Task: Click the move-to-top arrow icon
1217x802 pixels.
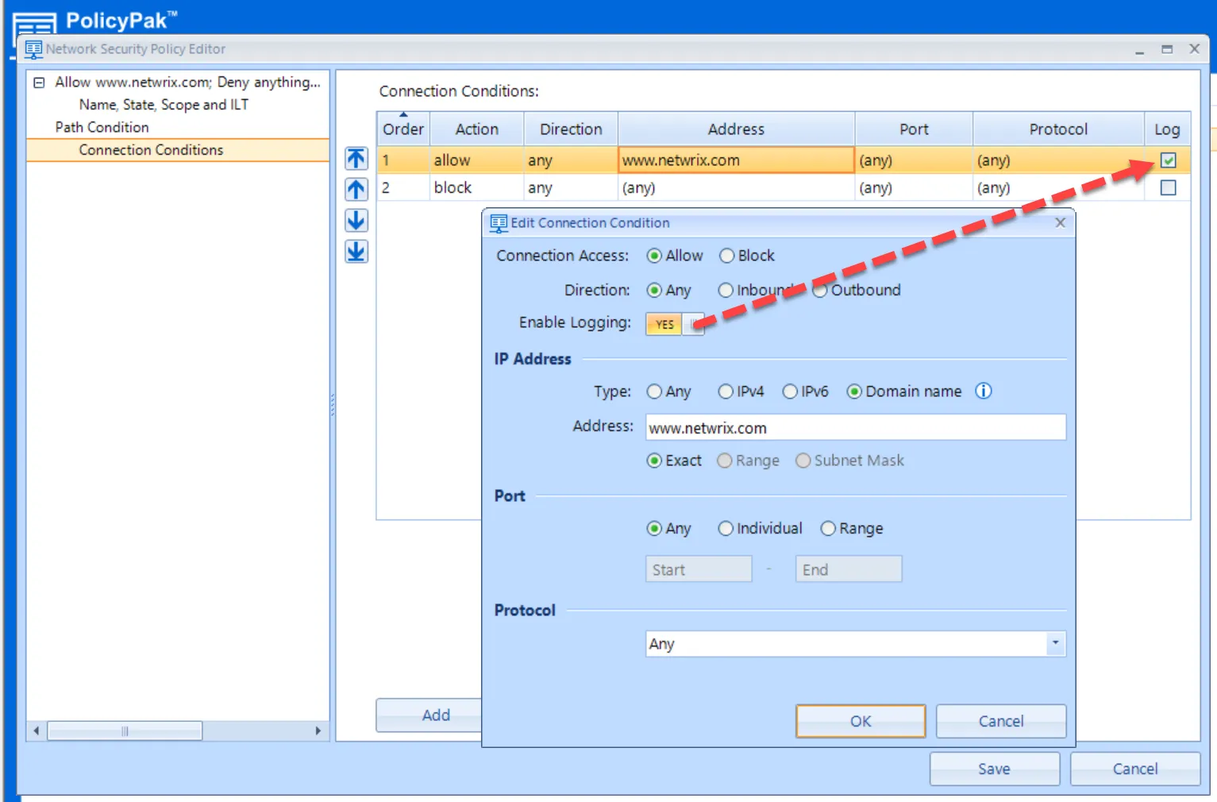Action: [x=356, y=159]
